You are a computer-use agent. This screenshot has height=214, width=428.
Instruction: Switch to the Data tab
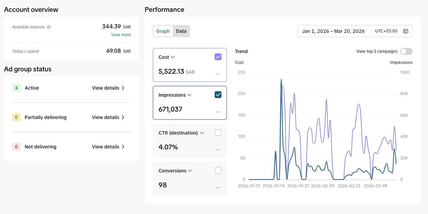181,31
